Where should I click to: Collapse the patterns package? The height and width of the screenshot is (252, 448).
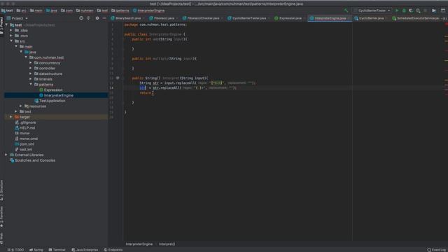tap(31, 84)
